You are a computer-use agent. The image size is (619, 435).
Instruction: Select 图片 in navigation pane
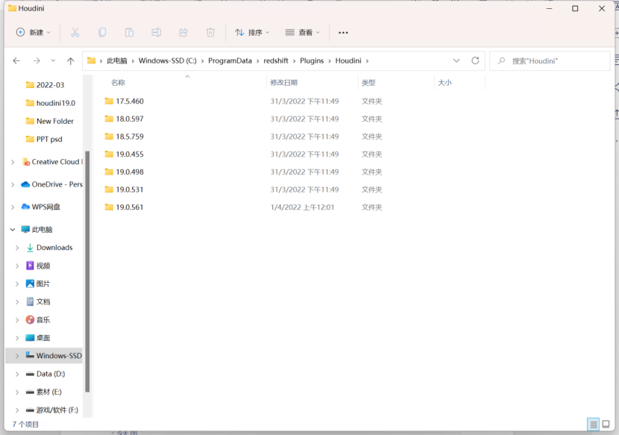click(x=38, y=284)
